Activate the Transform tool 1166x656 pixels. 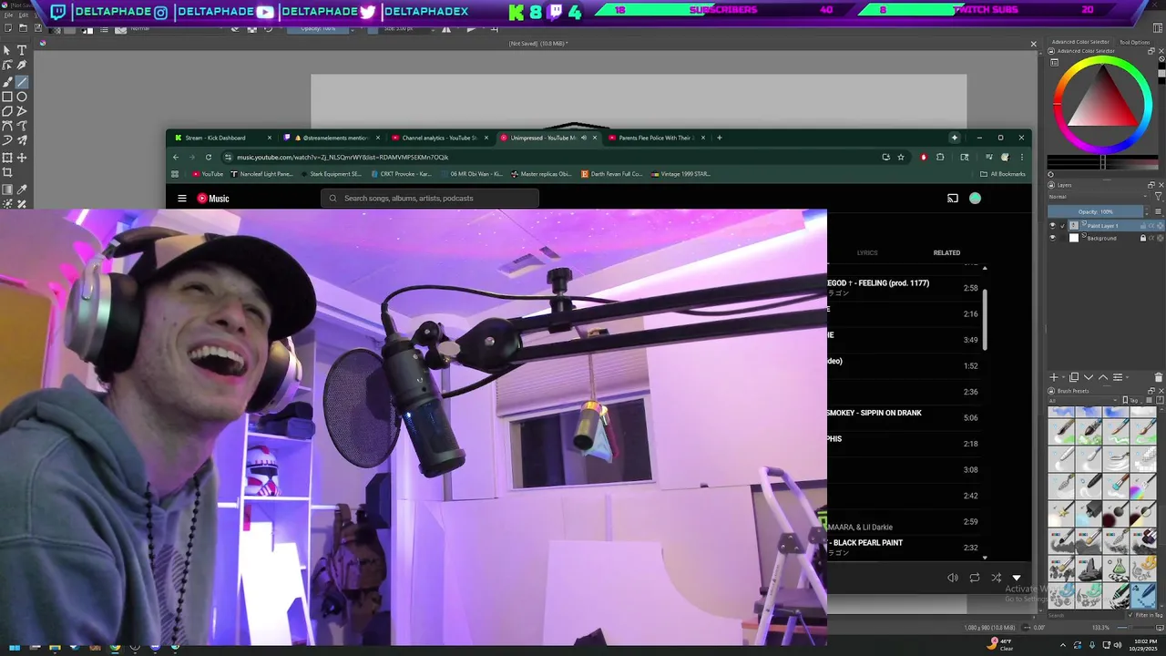tap(7, 157)
